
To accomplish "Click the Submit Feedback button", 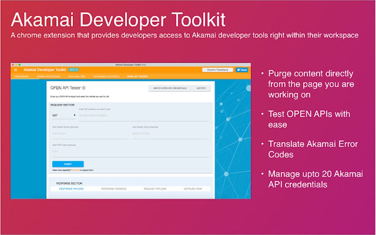I will click(218, 70).
